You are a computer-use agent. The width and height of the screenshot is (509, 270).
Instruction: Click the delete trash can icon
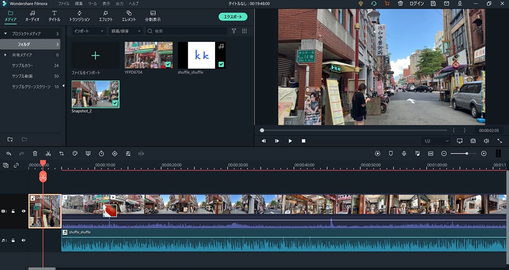tap(35, 153)
